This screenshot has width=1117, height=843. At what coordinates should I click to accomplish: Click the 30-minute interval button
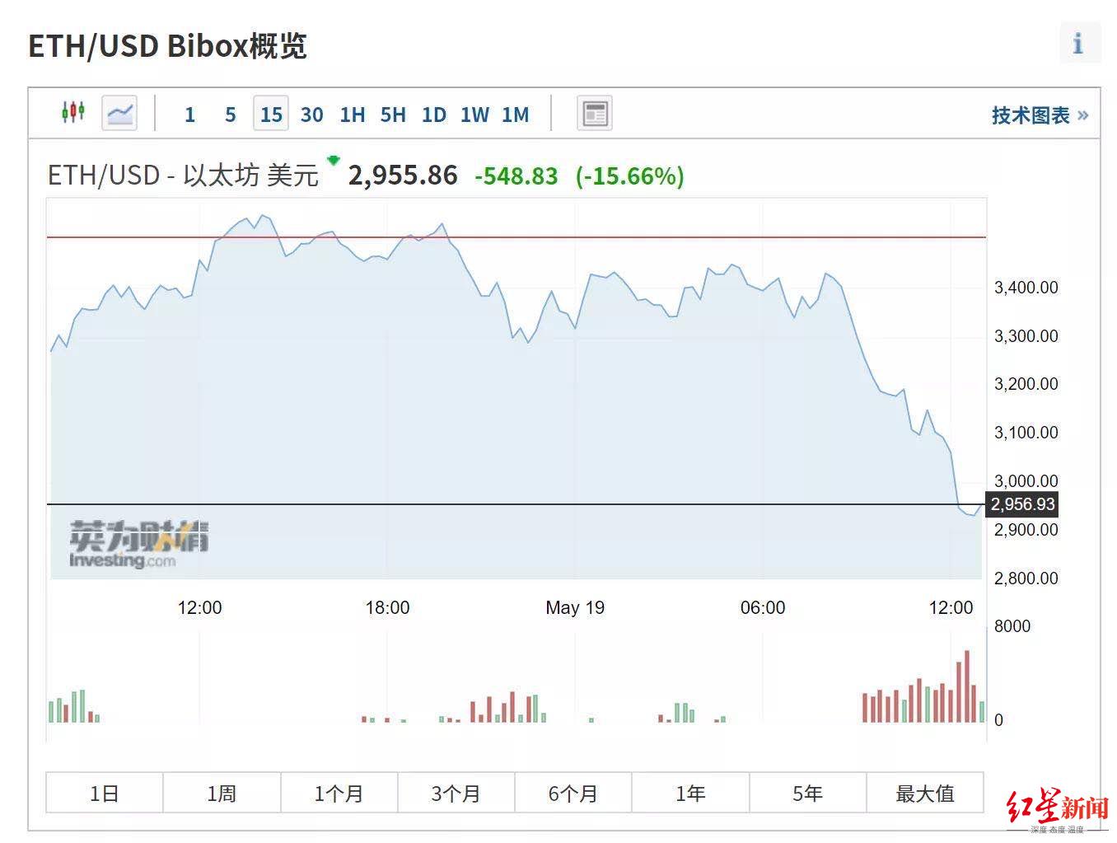click(311, 115)
